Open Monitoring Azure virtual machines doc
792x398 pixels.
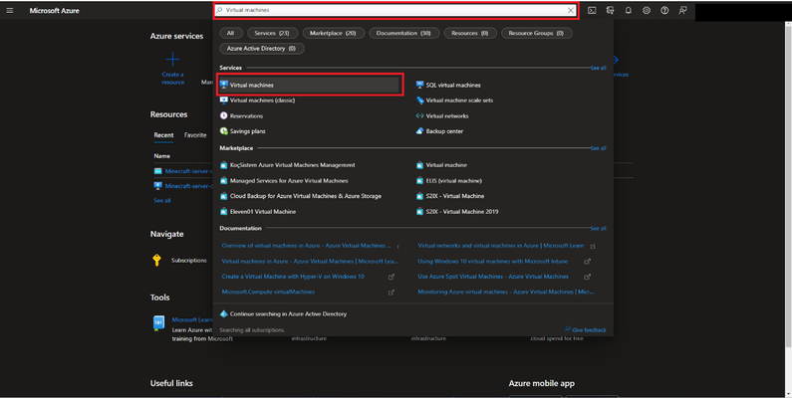[x=506, y=293]
